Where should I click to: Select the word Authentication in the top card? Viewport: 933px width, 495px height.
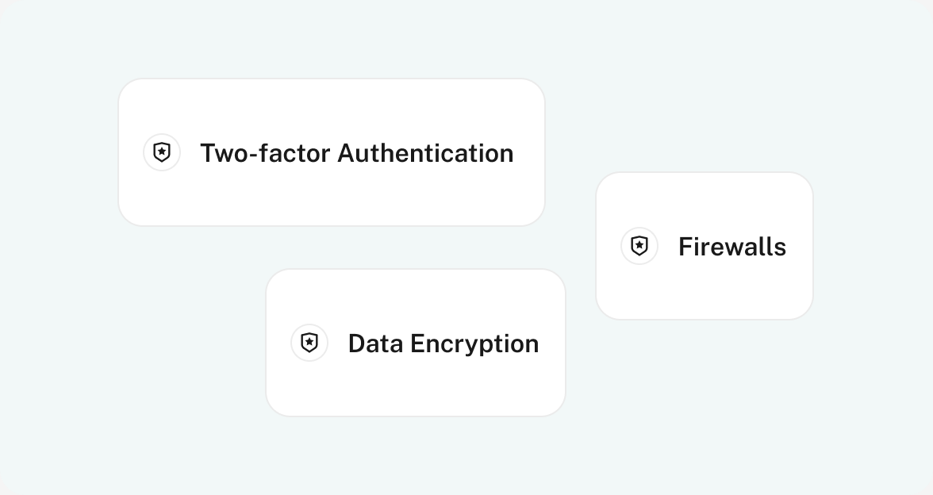(425, 152)
